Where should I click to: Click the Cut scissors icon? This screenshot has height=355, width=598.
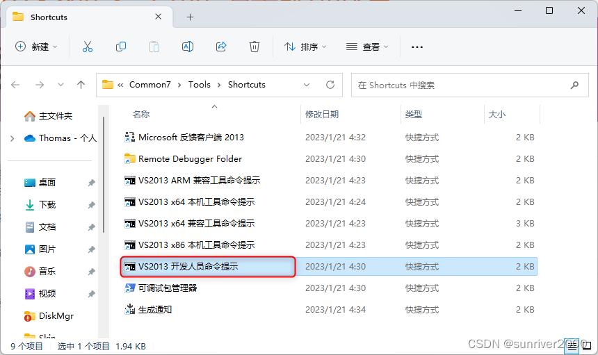88,47
